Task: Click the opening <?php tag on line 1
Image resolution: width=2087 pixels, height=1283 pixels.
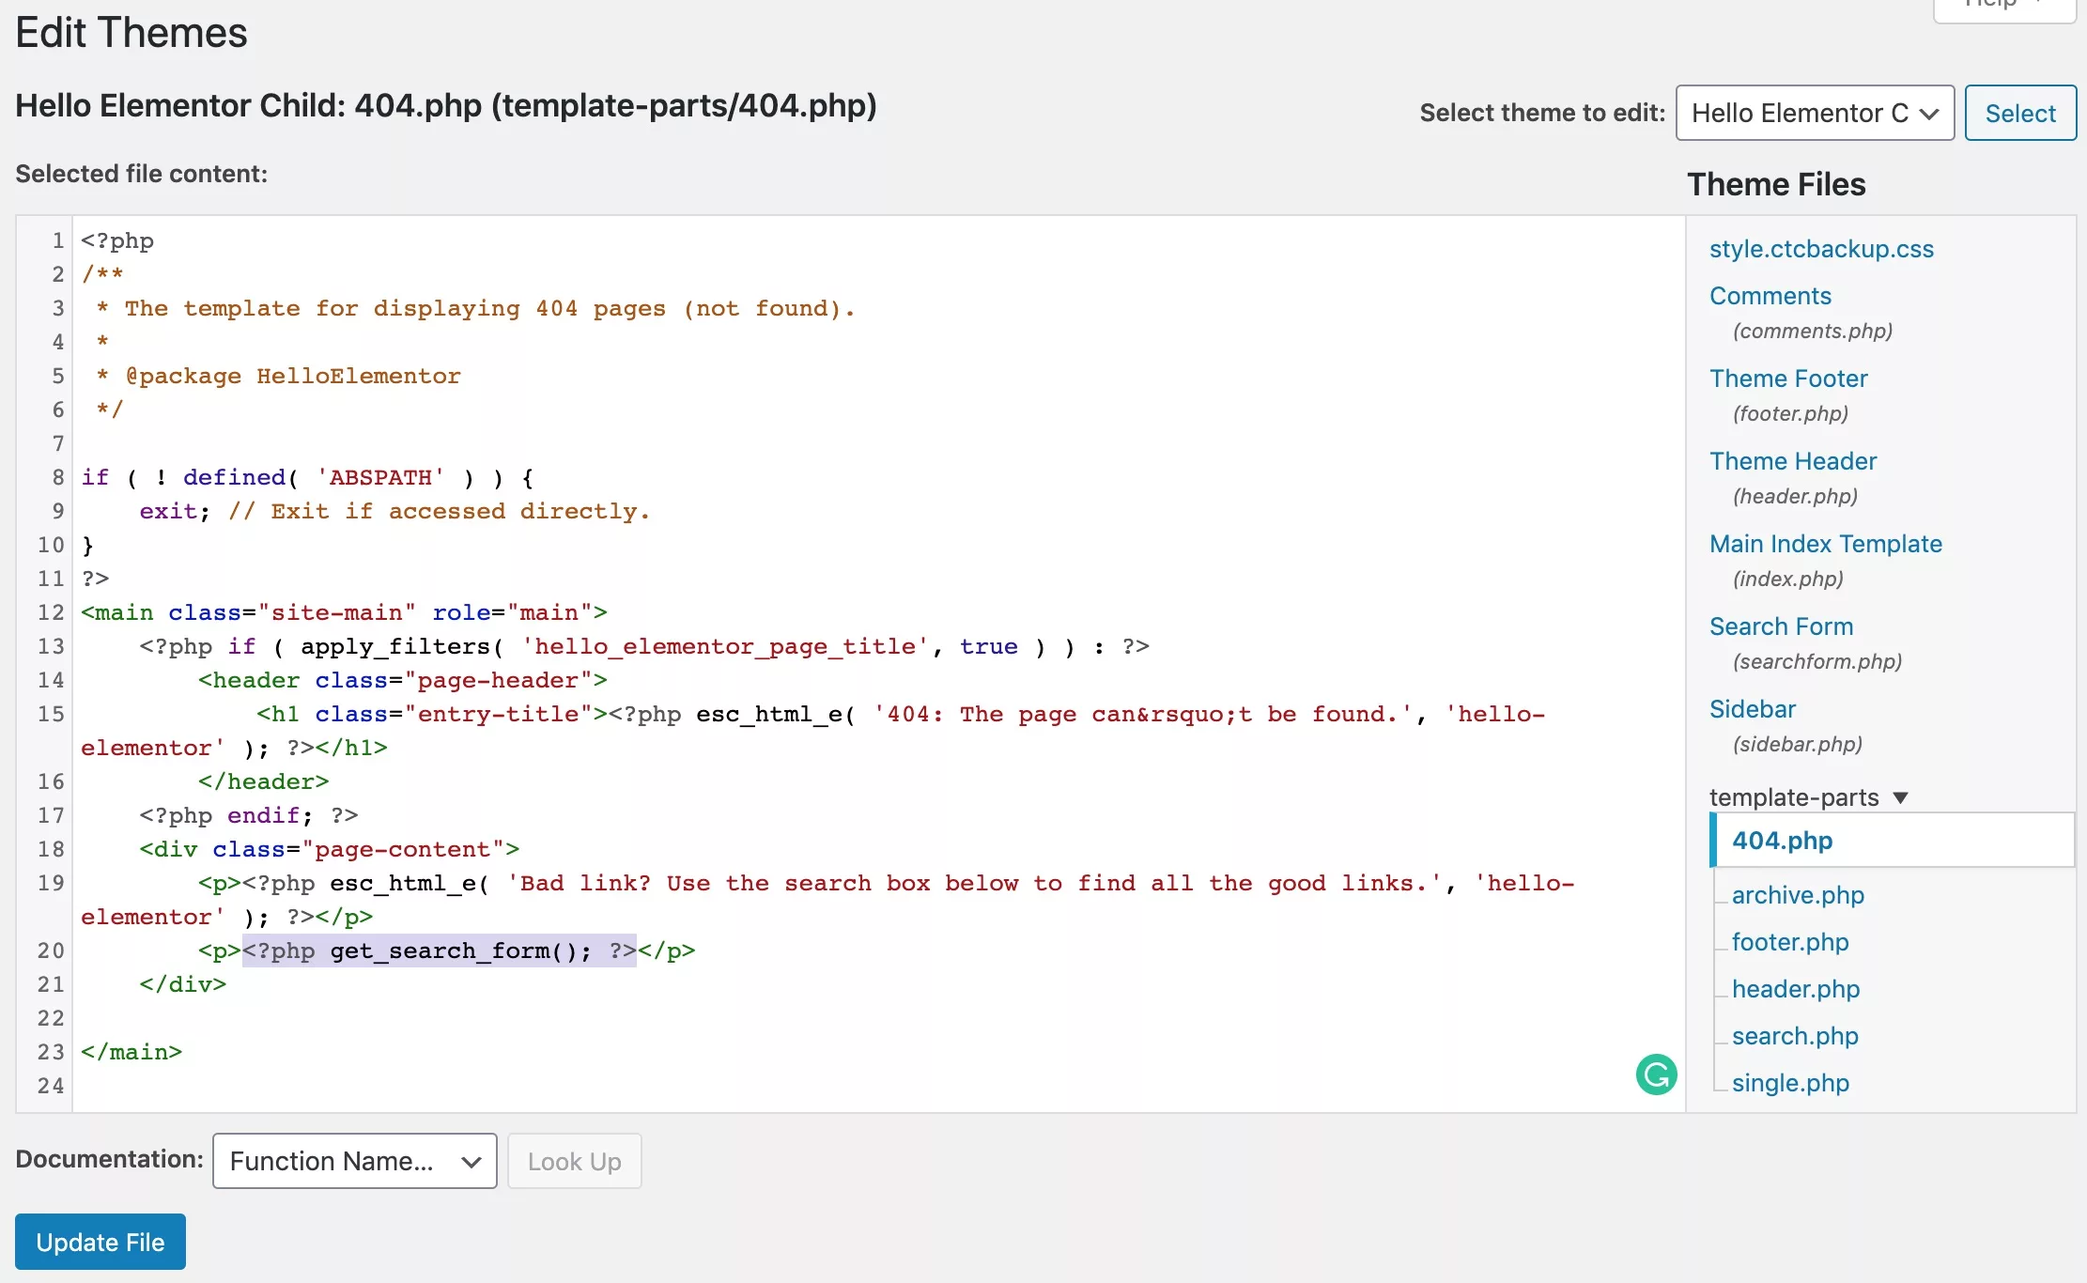Action: 117,240
